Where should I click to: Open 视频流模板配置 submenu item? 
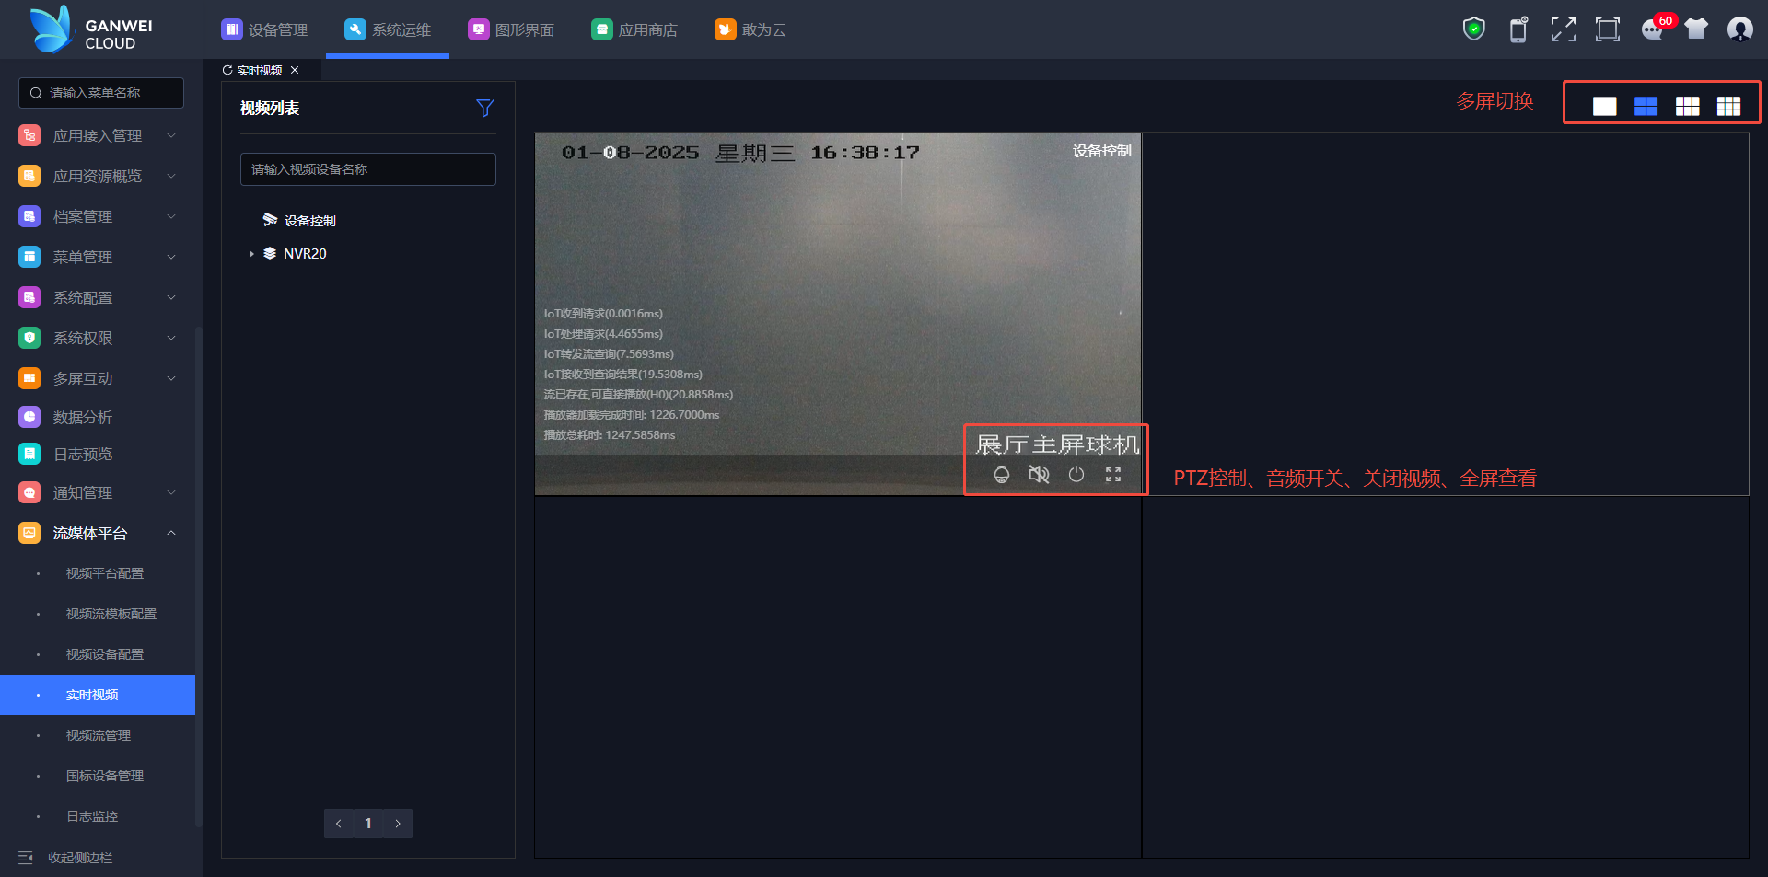(98, 614)
